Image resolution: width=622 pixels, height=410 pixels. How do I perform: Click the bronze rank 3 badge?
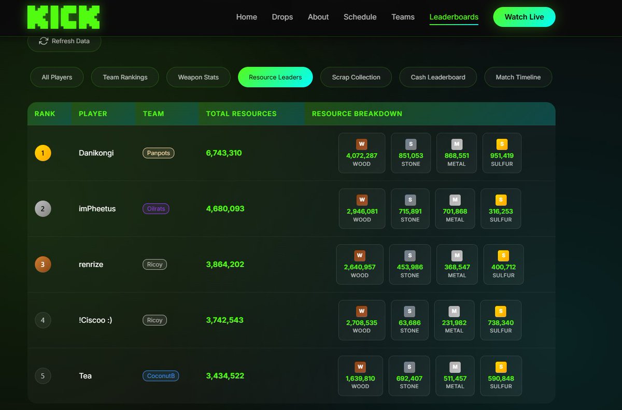[43, 265]
